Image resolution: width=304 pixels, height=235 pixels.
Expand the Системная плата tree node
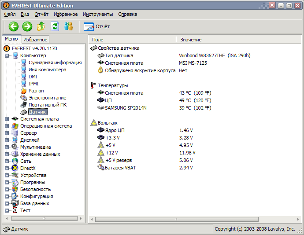tap(7, 119)
